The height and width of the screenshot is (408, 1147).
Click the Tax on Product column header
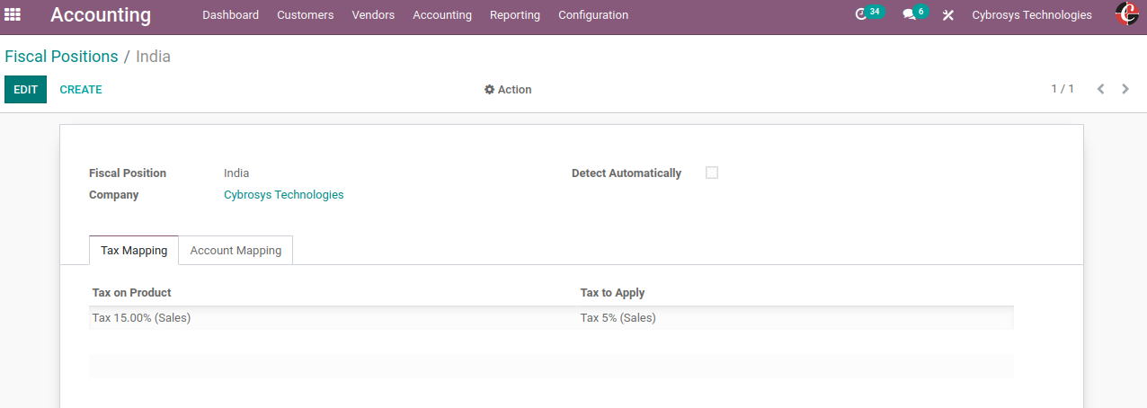tap(131, 293)
